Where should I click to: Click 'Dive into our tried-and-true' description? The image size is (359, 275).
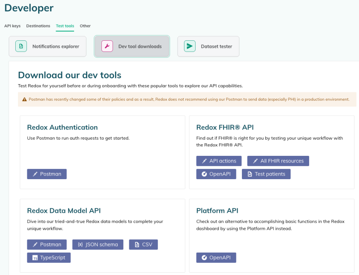[x=95, y=225]
